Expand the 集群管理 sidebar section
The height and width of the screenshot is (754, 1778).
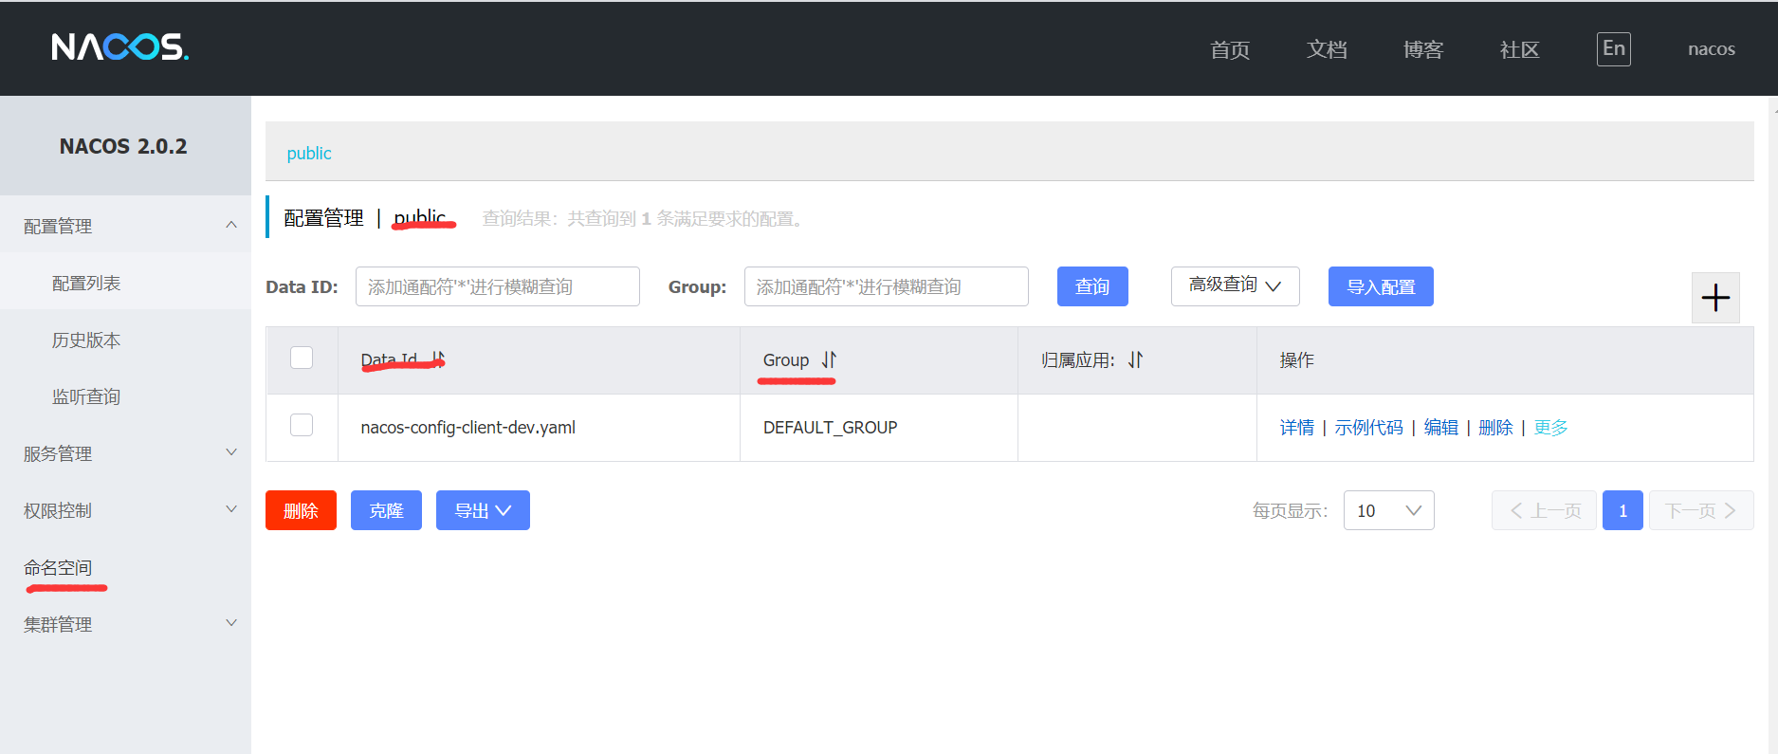[125, 624]
